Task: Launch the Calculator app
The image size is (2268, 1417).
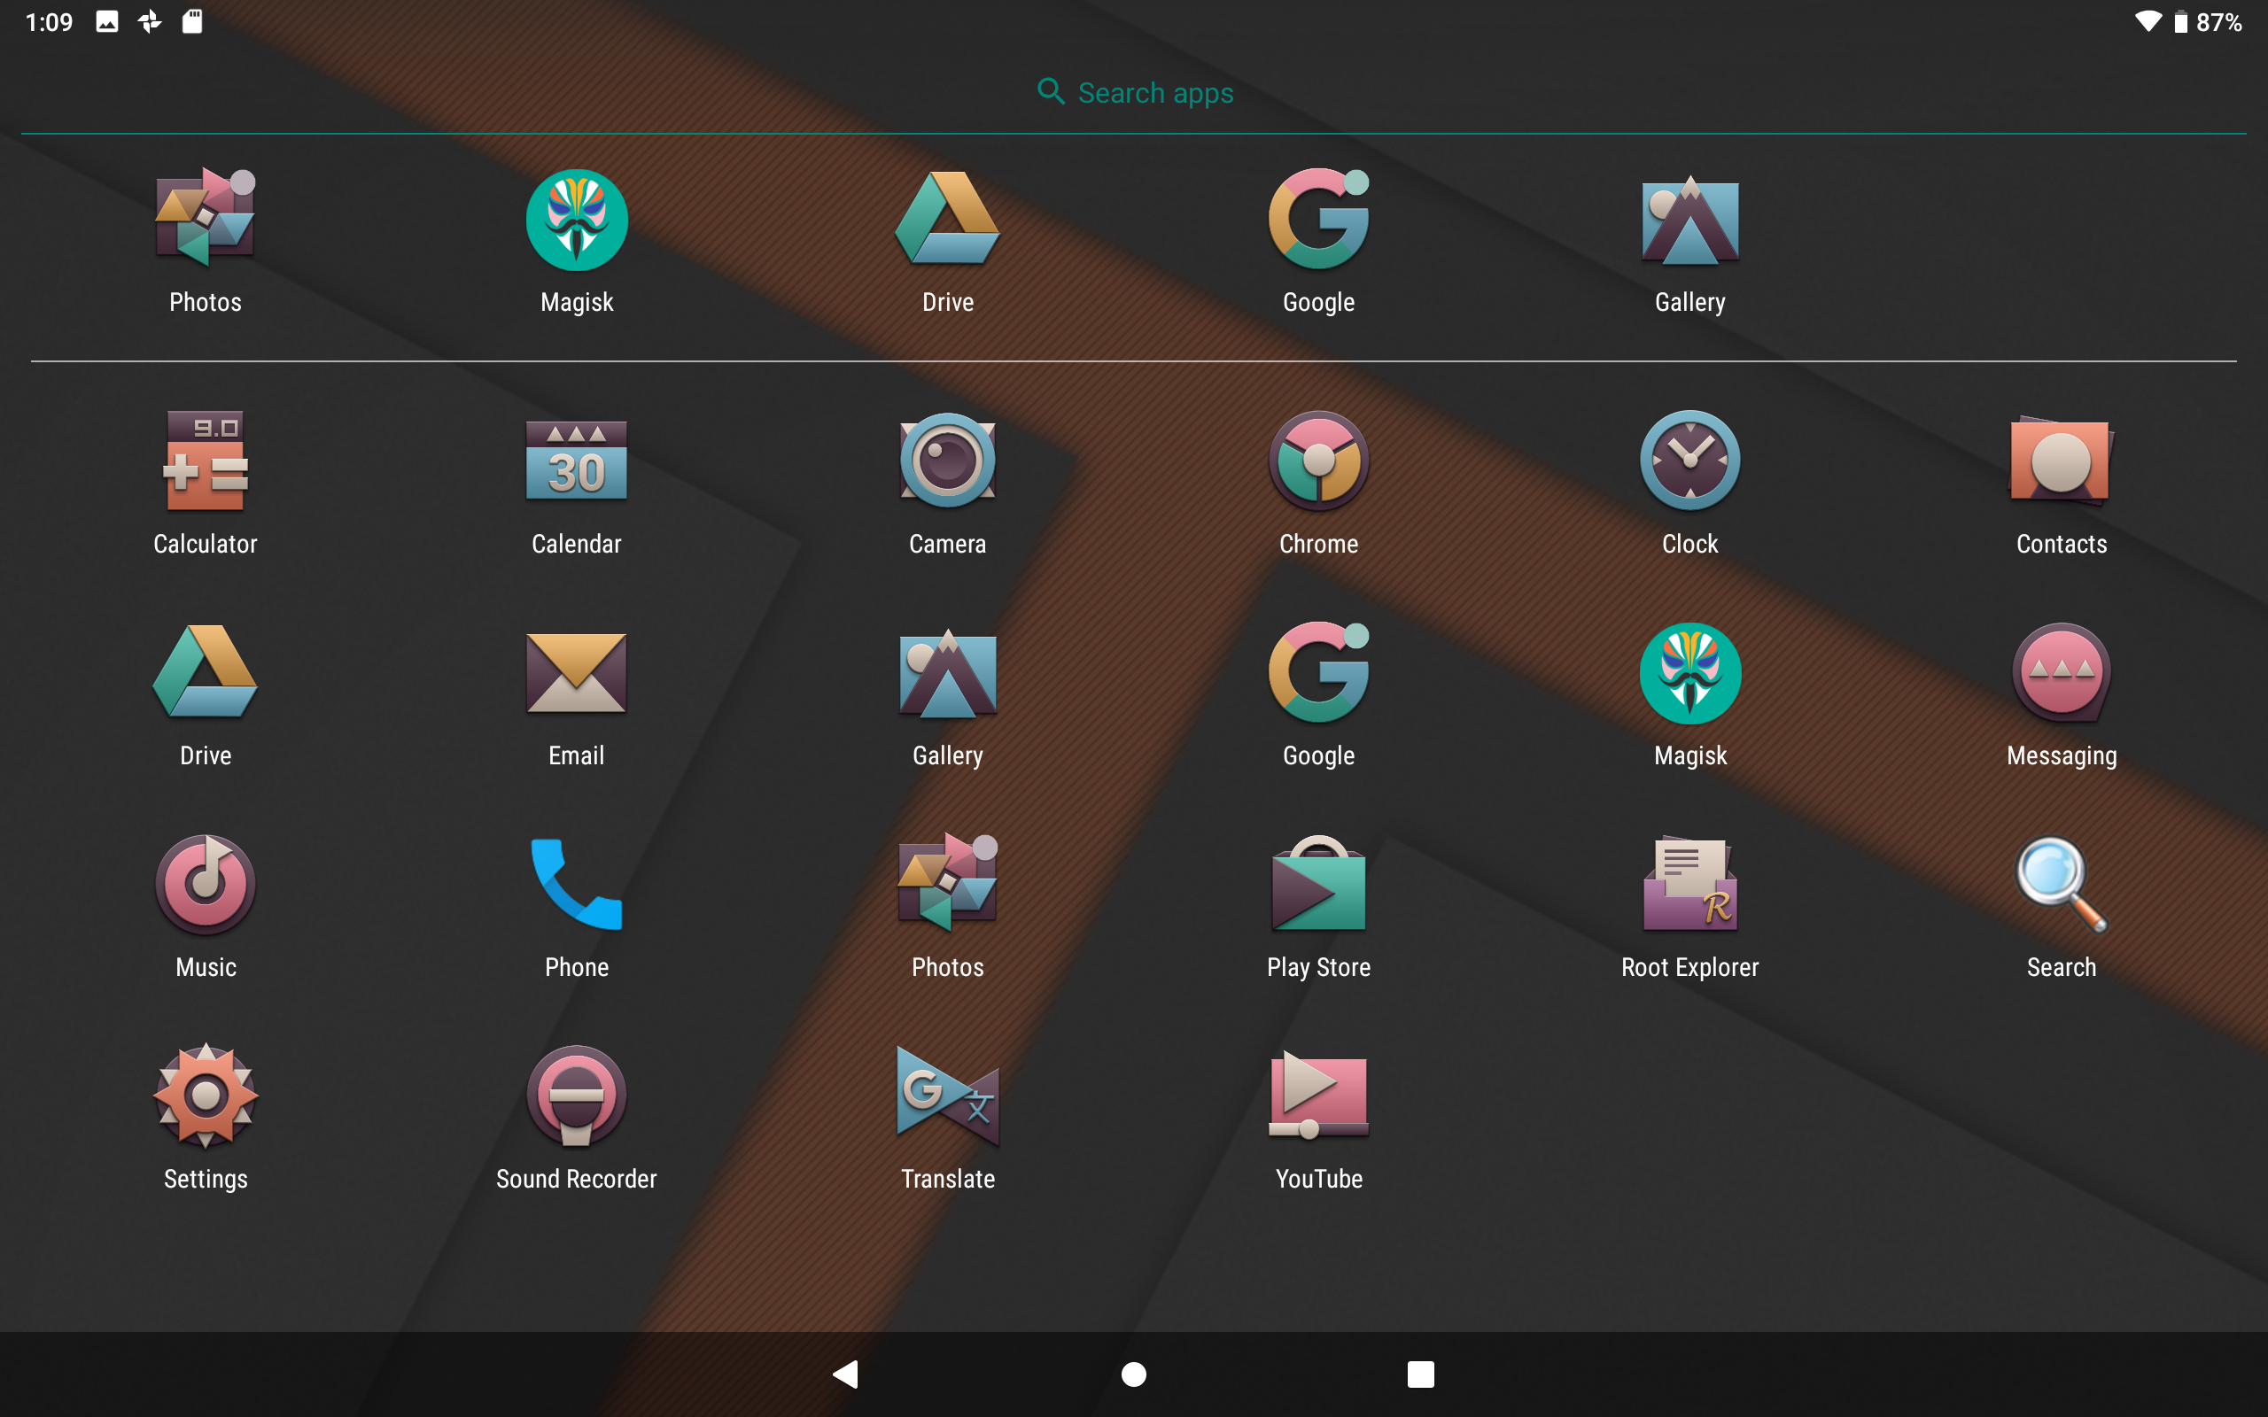Action: coord(206,461)
